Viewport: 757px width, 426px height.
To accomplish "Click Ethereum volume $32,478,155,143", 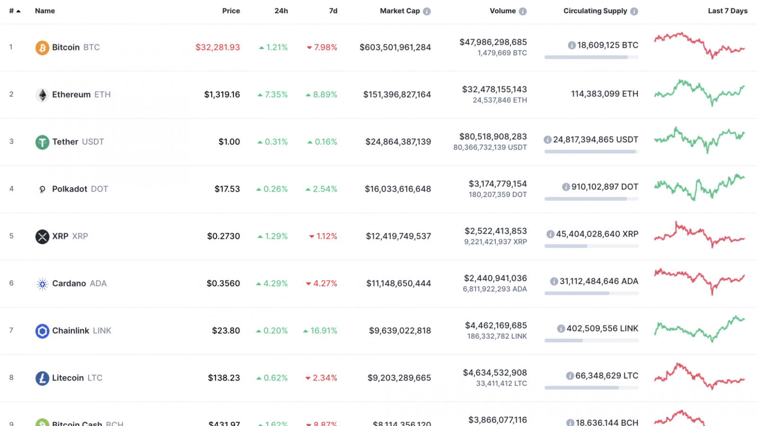I will [494, 89].
